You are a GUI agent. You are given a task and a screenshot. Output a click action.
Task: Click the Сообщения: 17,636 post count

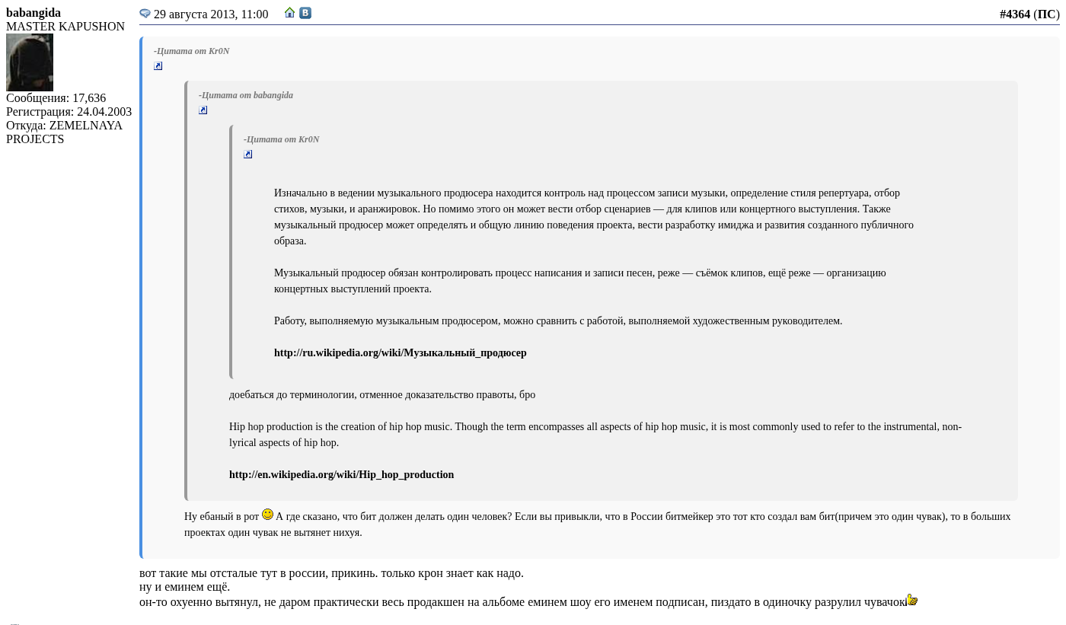click(x=56, y=98)
